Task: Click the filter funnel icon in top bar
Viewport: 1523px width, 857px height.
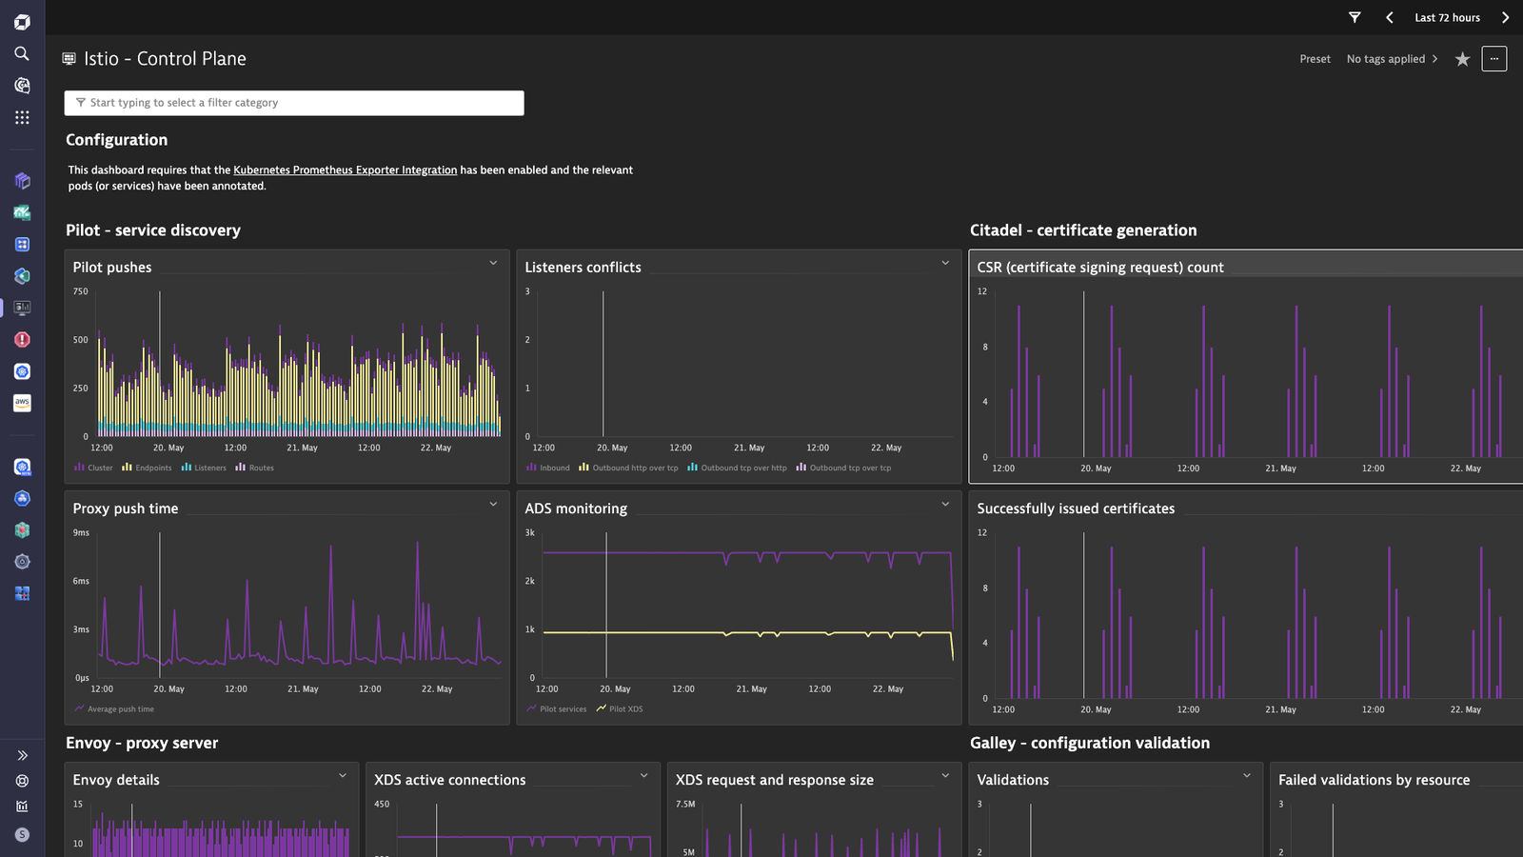Action: 1355,17
